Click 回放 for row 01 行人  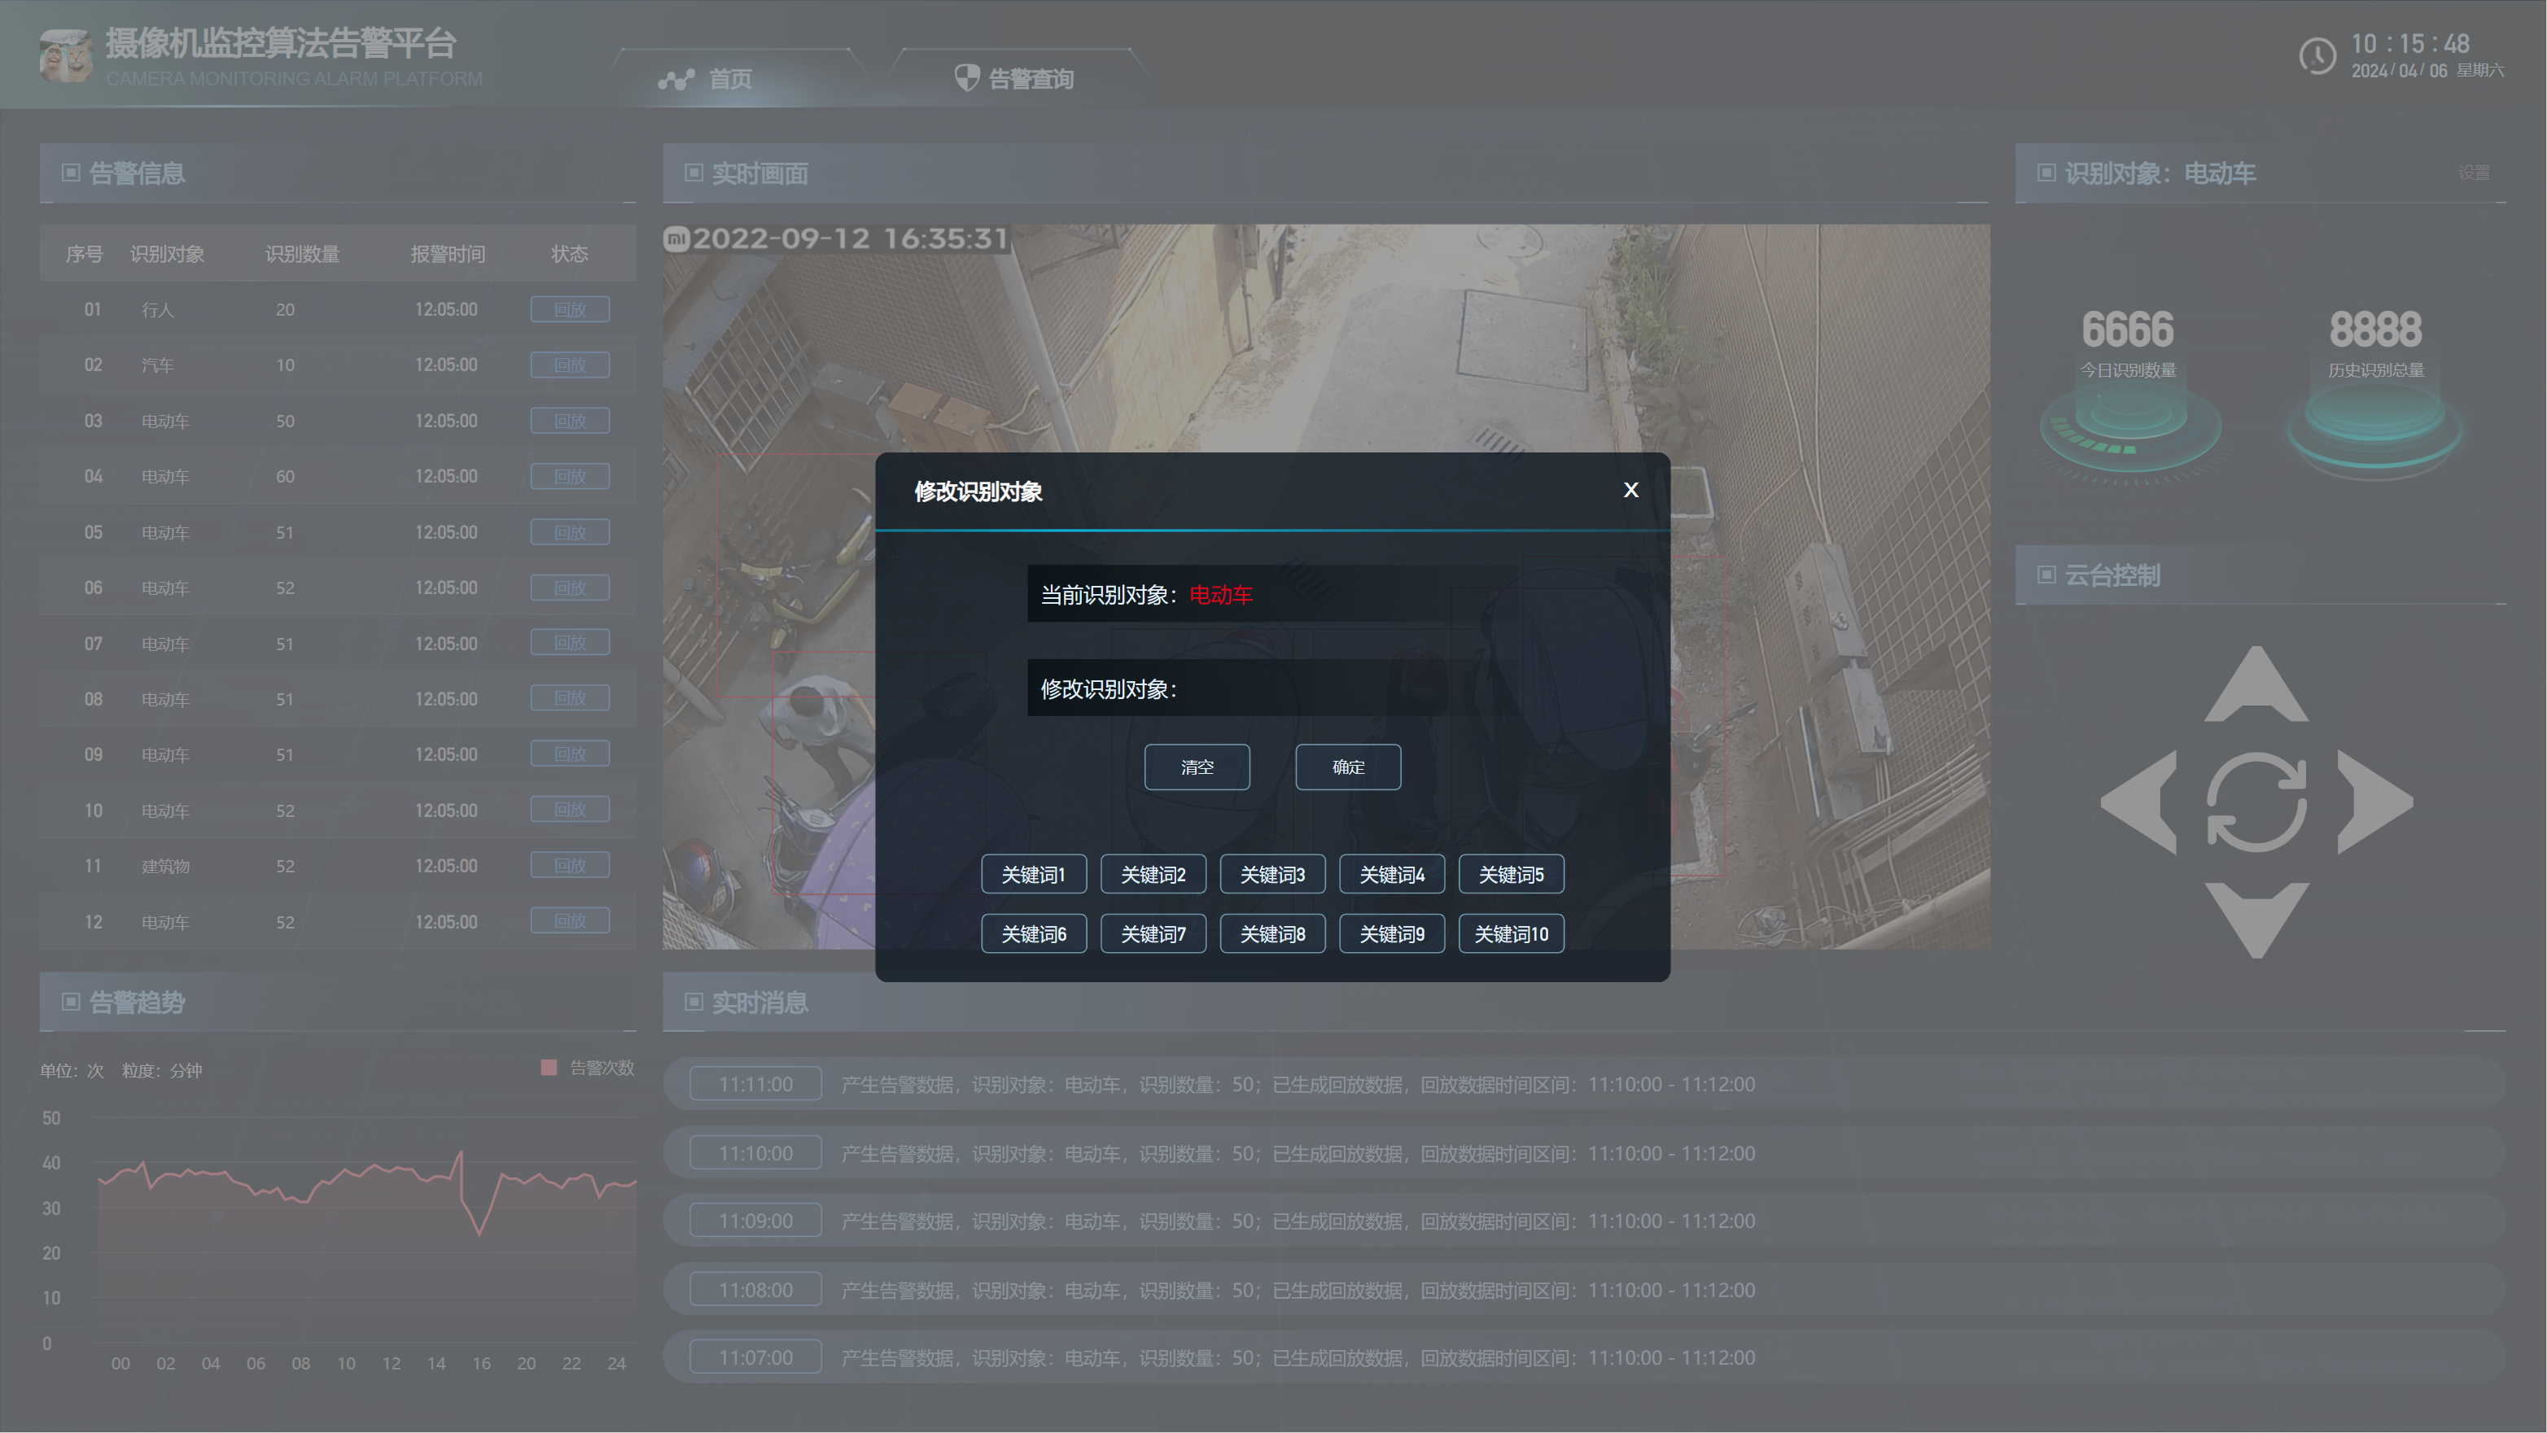tap(570, 309)
